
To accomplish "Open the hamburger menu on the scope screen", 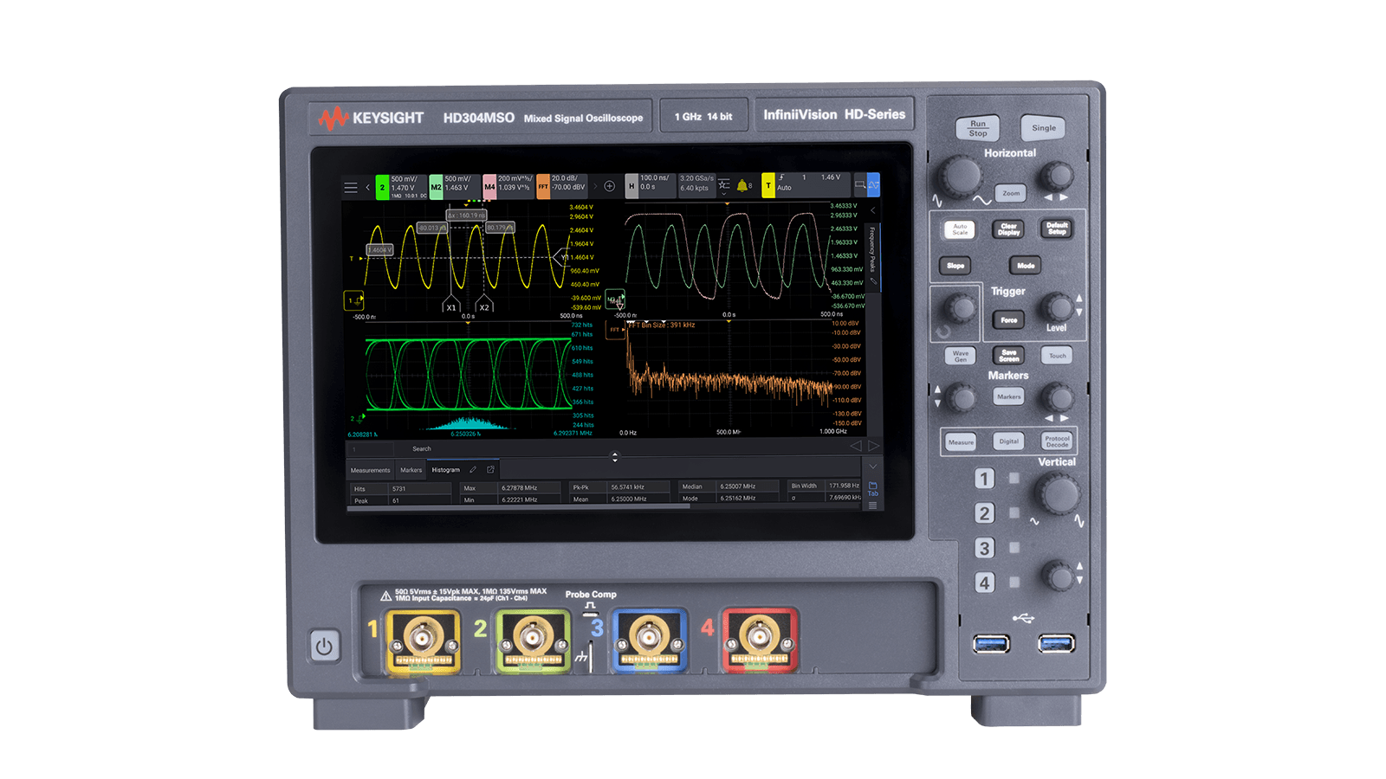I will (350, 187).
